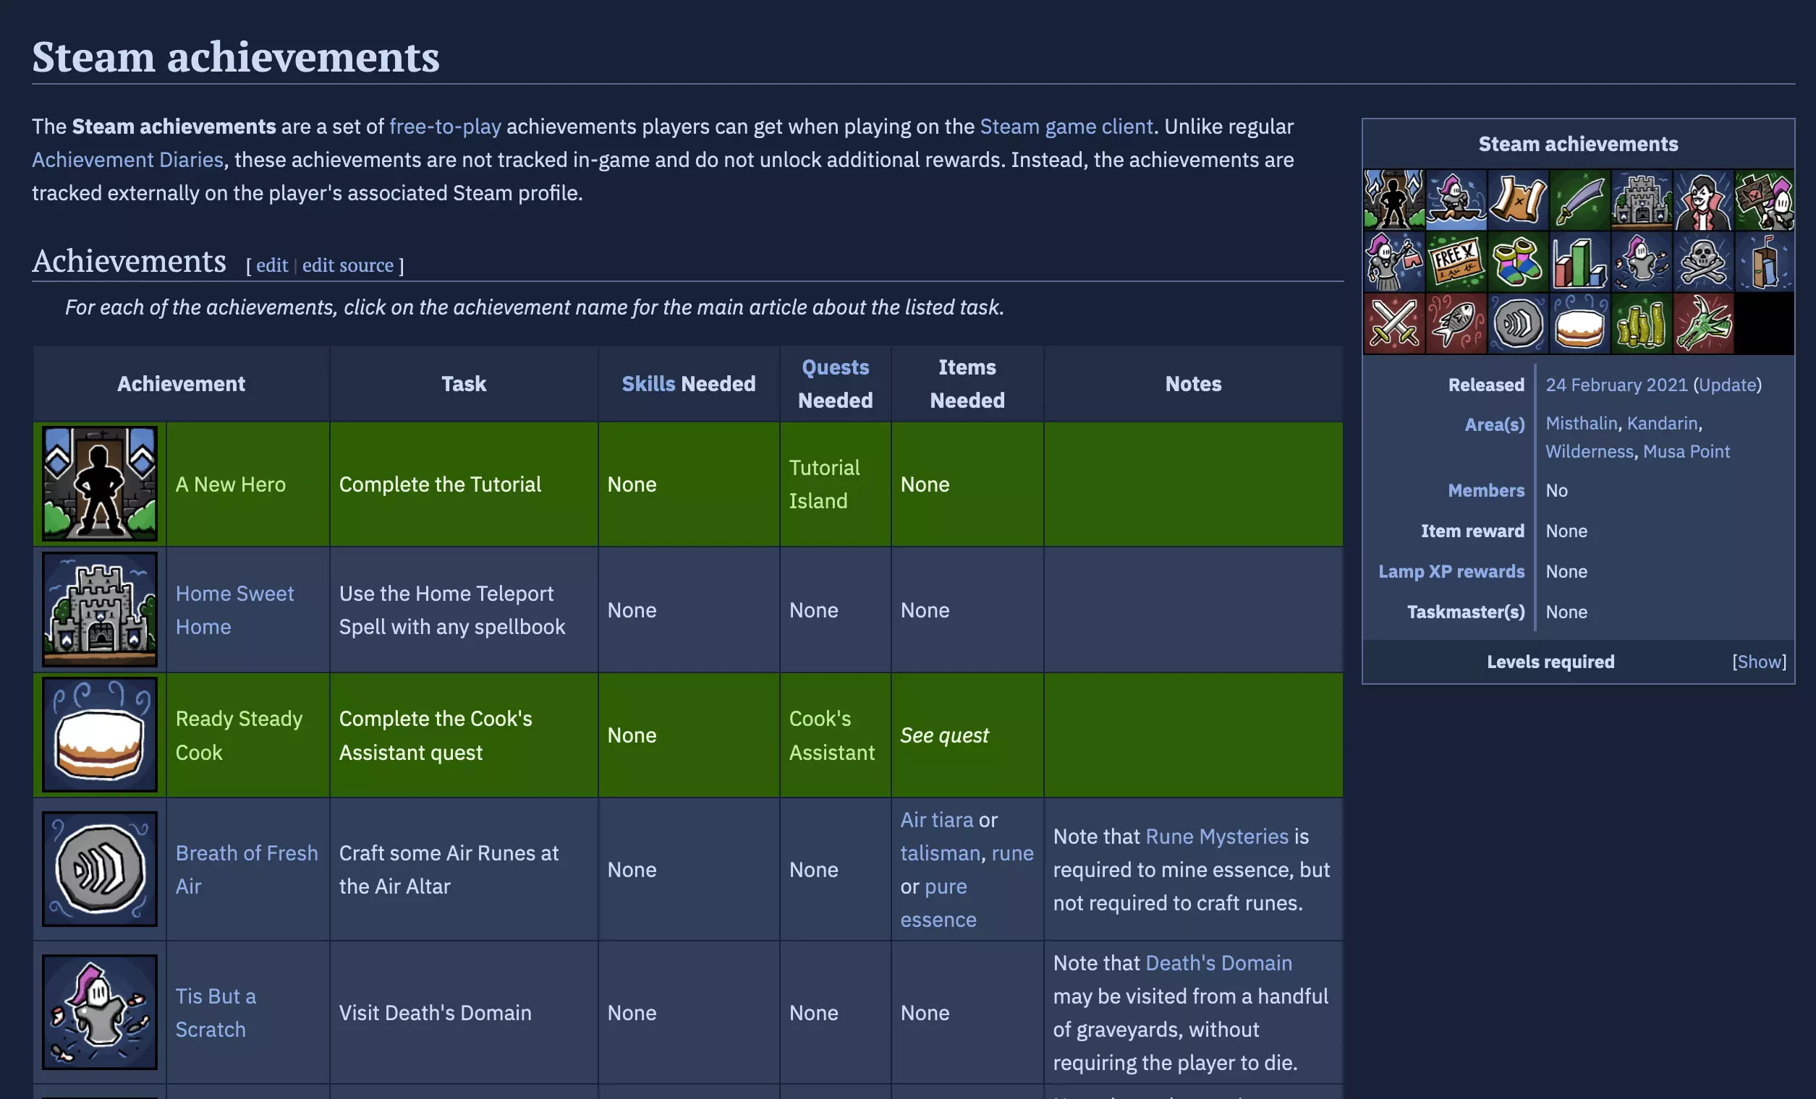Open A New Hero table thumbnail

pos(100,484)
